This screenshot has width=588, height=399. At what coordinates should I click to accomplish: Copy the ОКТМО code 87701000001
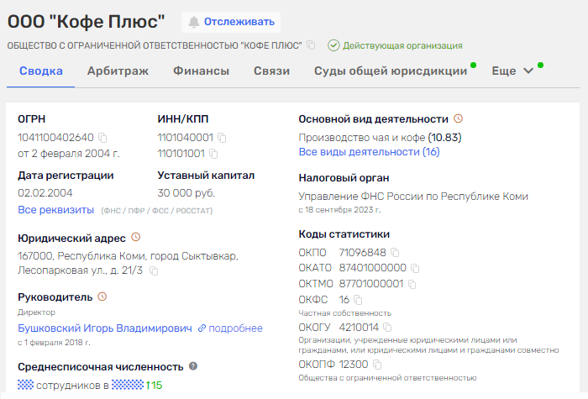point(412,284)
